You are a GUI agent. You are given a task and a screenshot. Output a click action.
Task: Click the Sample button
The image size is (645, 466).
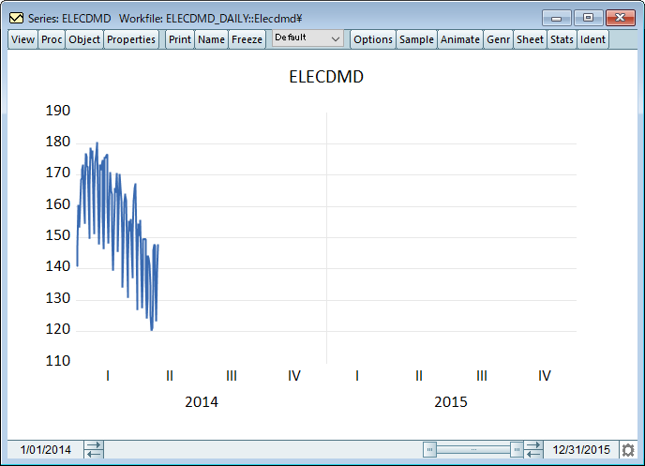pos(416,39)
